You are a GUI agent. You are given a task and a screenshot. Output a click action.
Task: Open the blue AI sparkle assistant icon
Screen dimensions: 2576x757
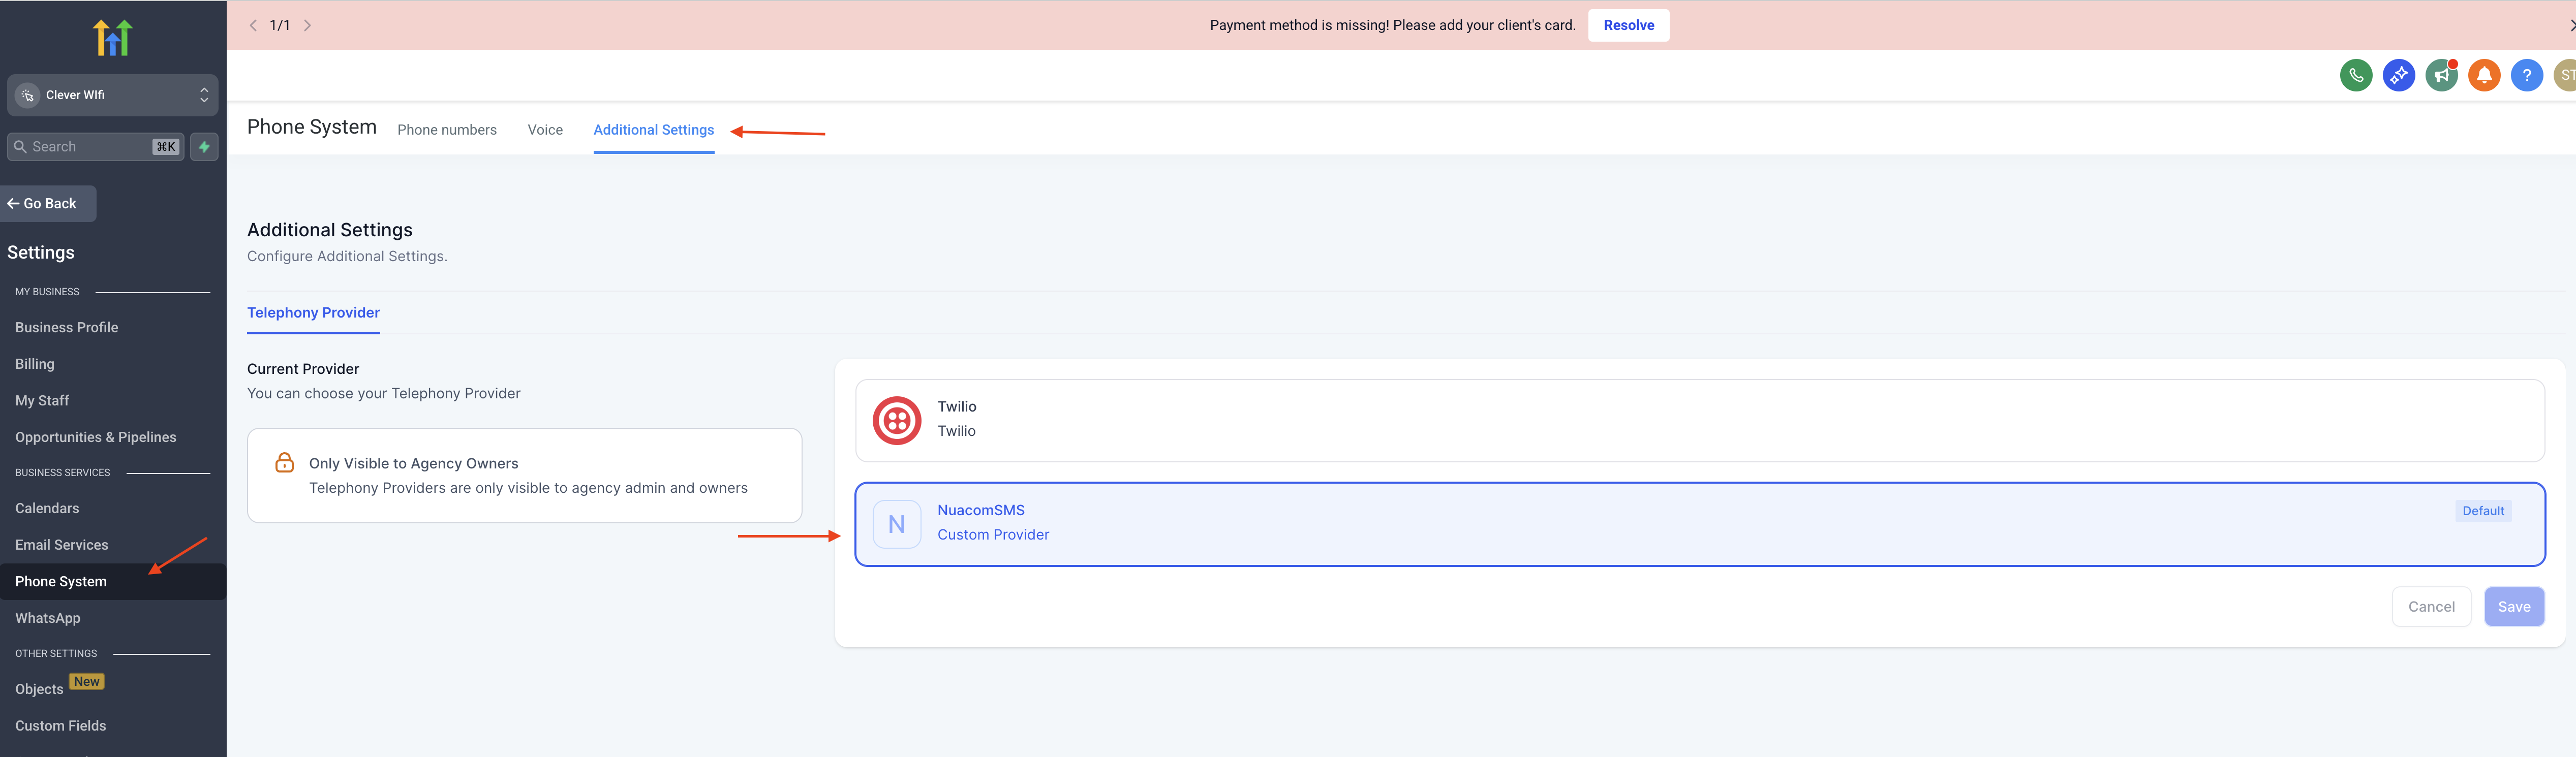coord(2398,75)
